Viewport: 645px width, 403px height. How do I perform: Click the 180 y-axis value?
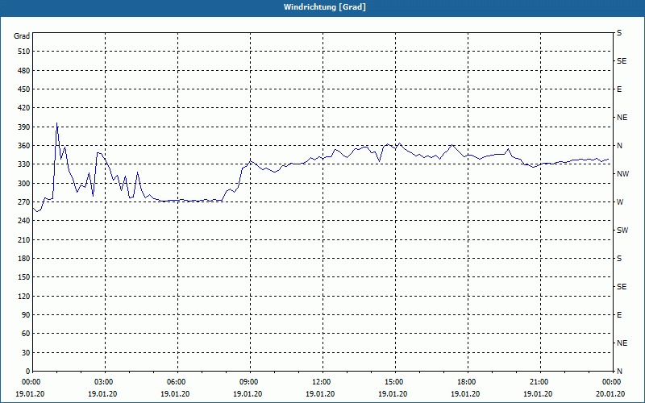tap(24, 258)
